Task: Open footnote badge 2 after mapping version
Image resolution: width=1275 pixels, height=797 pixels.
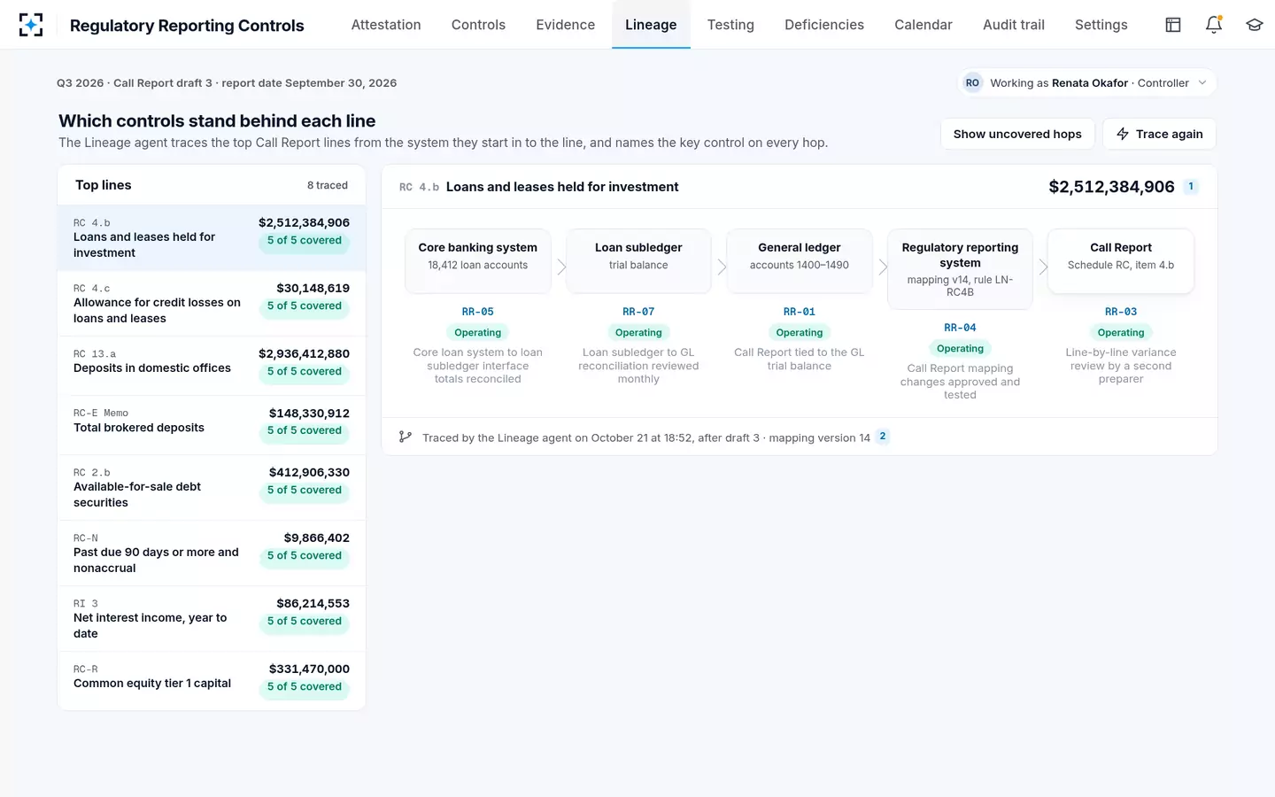Action: click(883, 437)
